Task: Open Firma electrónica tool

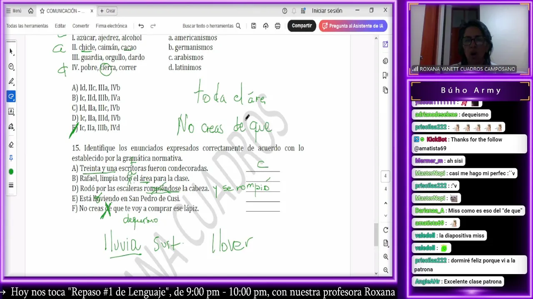Action: click(x=112, y=26)
